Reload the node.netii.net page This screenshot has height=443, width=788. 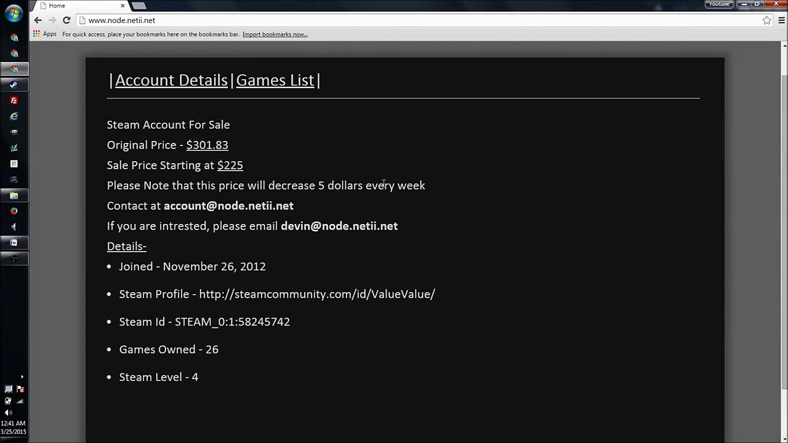click(66, 20)
